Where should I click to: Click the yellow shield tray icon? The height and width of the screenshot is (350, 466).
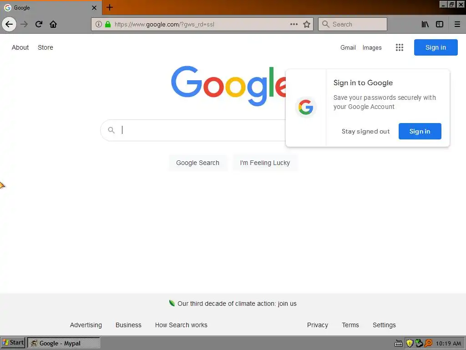pyautogui.click(x=410, y=343)
